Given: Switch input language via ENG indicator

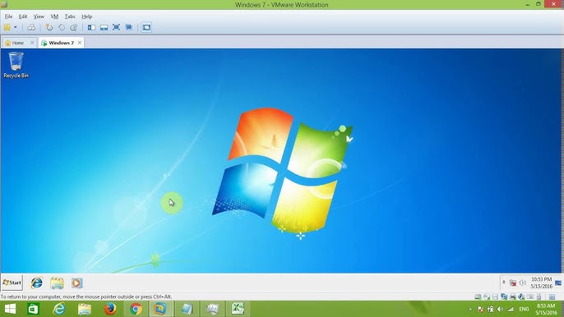Looking at the screenshot, I should pos(524,309).
